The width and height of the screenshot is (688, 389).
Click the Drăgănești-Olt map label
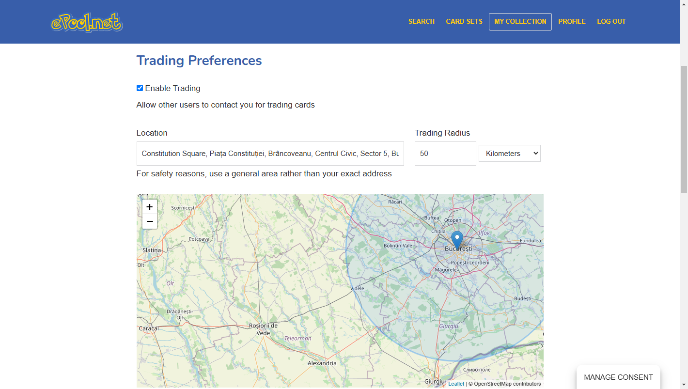pos(180,314)
